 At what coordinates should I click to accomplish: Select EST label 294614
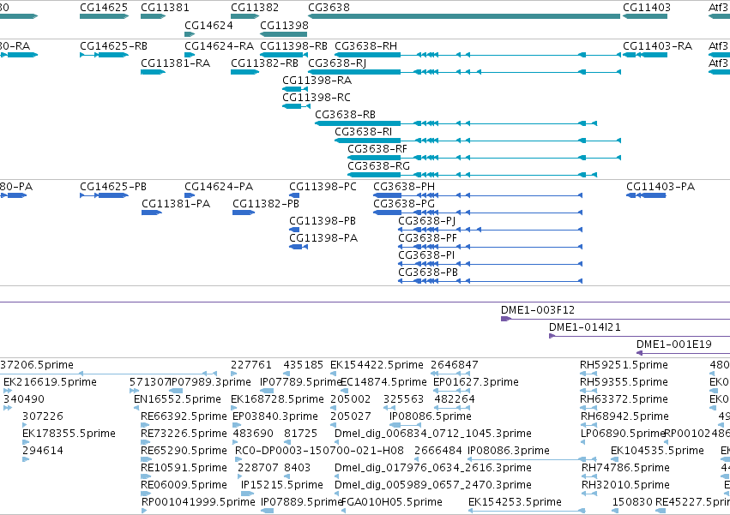(43, 451)
